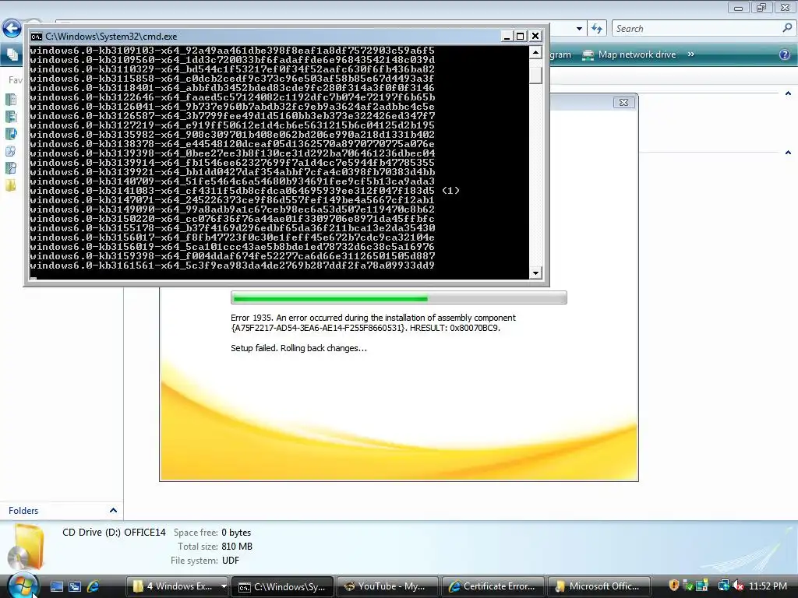Restore down the Explorer window
The image size is (798, 598).
click(x=761, y=7)
